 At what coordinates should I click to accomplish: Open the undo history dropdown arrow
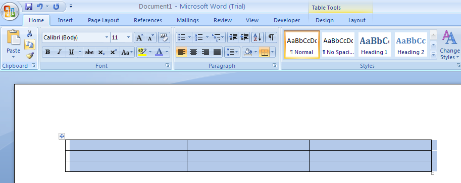click(x=47, y=7)
